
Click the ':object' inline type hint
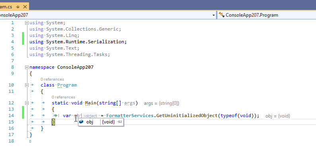90,116
